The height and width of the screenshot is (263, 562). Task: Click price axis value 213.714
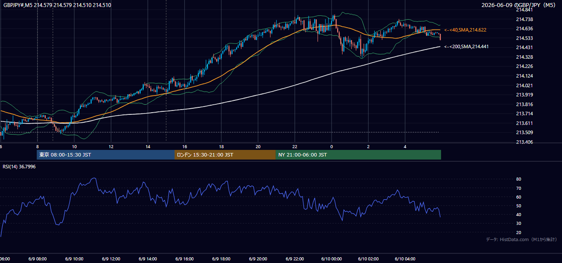click(x=524, y=114)
